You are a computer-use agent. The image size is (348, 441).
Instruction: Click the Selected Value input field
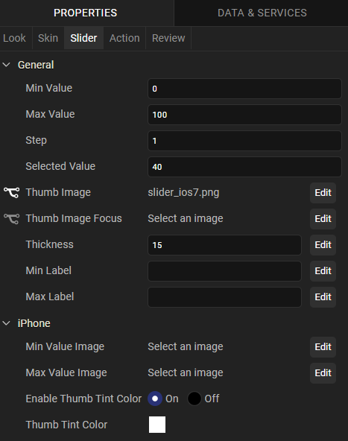pos(244,167)
